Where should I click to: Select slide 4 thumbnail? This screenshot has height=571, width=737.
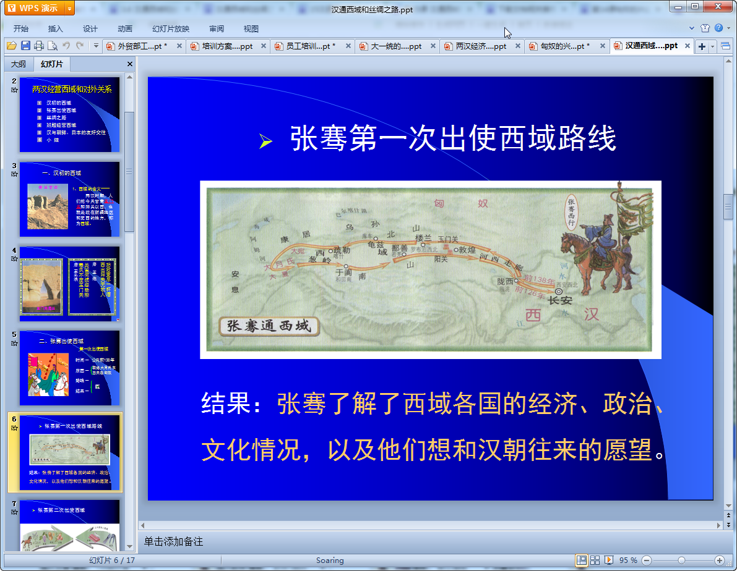[69, 284]
